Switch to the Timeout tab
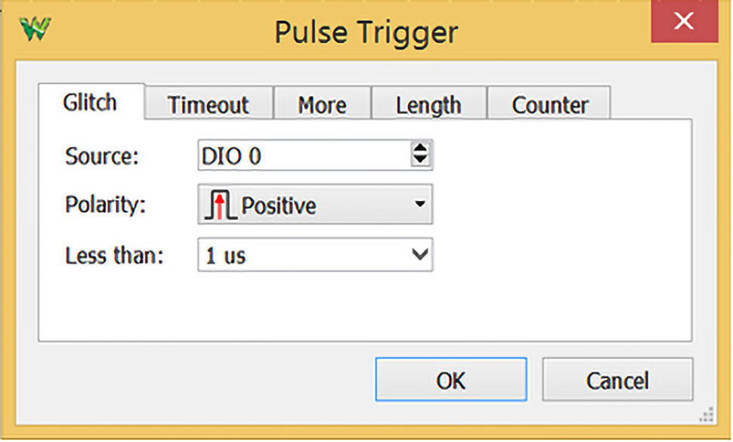The width and height of the screenshot is (733, 442). coord(209,104)
